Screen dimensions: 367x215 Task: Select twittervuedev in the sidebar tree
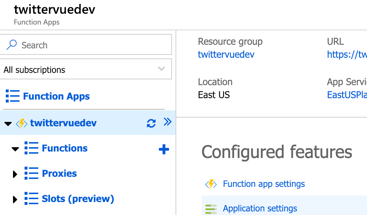pos(63,123)
